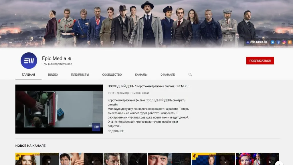Open the Odnoklassniki icon on the banner
293x165 pixels.
pos(290,42)
